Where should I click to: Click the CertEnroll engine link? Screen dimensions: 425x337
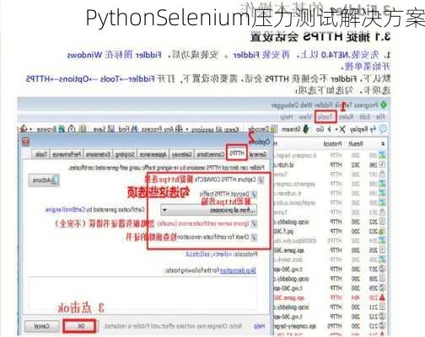coord(65,210)
